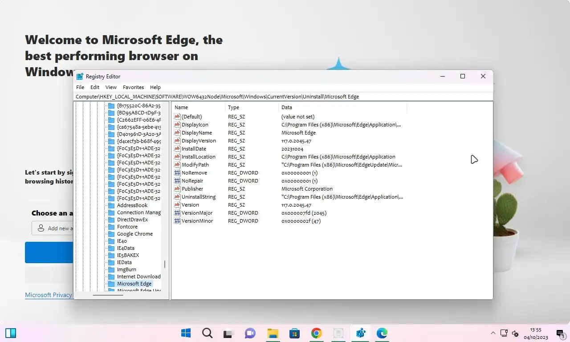Open the notifications center icon
The height and width of the screenshot is (342, 570).
[x=560, y=333]
